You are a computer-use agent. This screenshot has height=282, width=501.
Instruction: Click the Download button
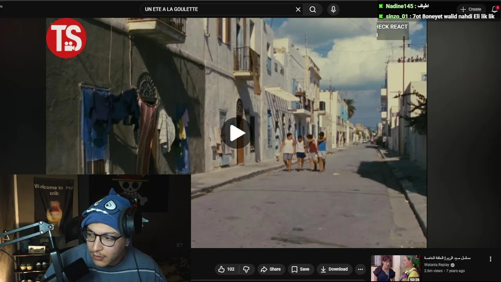click(x=334, y=269)
